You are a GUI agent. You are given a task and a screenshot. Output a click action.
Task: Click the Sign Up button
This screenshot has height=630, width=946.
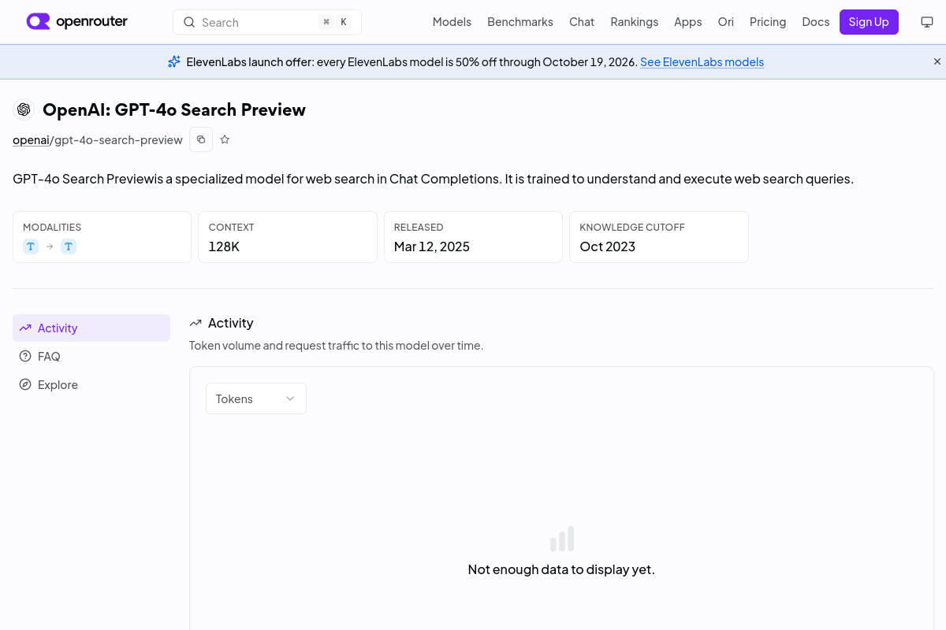tap(869, 22)
